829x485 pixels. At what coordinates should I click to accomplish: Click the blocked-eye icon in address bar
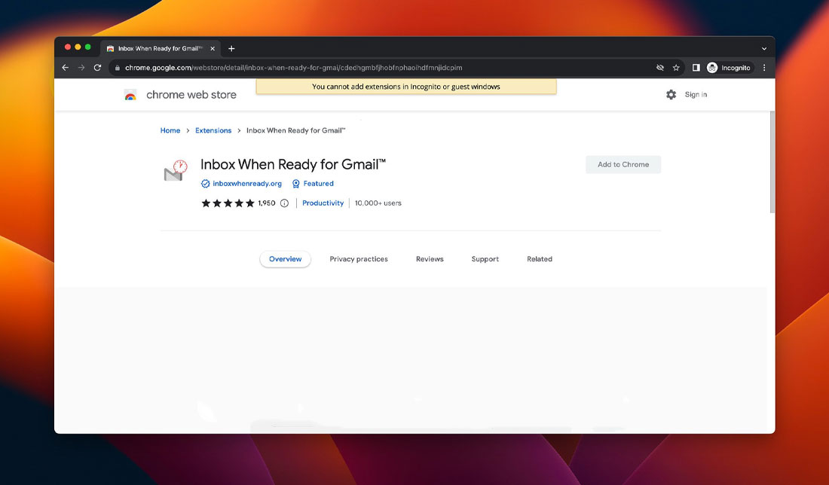tap(659, 67)
